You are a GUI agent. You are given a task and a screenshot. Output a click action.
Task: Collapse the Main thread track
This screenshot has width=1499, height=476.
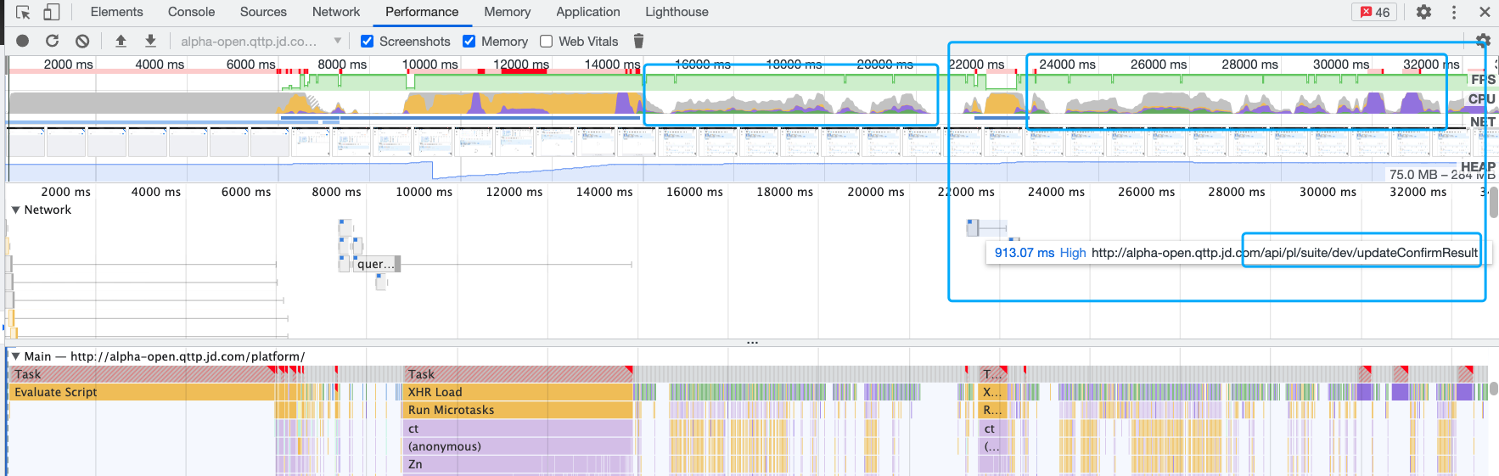(15, 356)
